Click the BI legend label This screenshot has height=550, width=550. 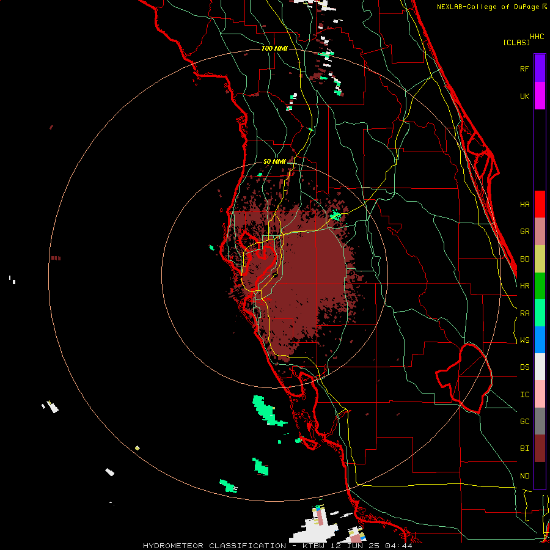(525, 449)
